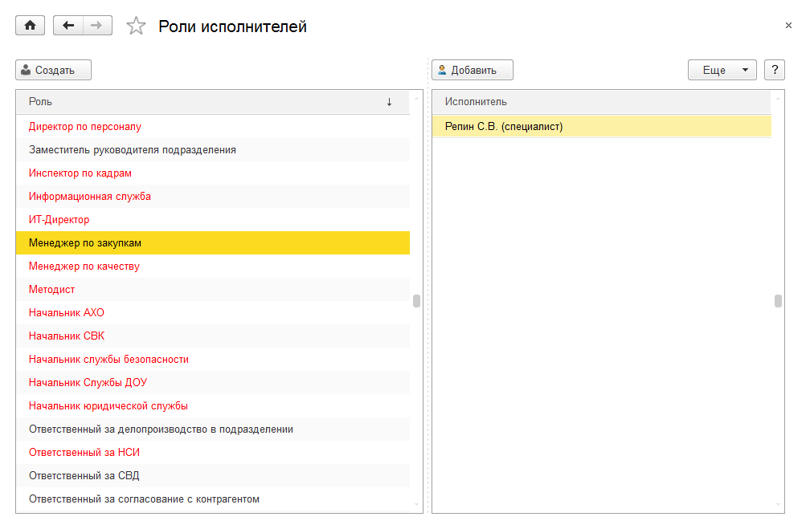This screenshot has width=806, height=525.
Task: Select the ИТ-Директор role row
Action: click(x=59, y=219)
